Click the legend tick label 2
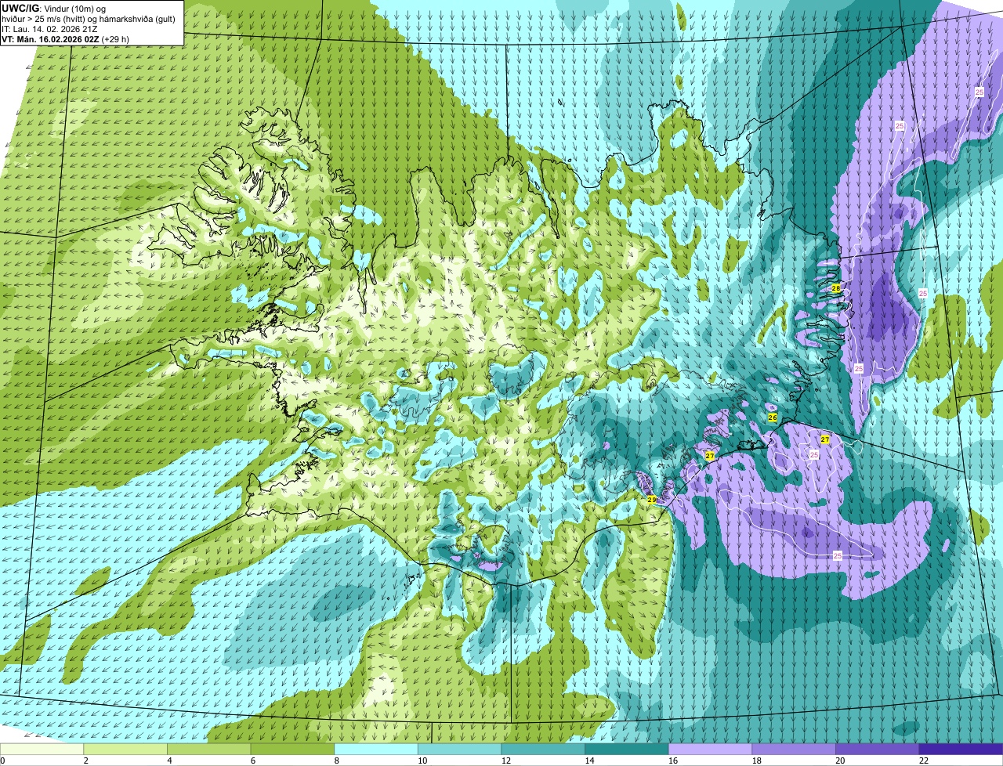The image size is (1003, 766). 85,761
